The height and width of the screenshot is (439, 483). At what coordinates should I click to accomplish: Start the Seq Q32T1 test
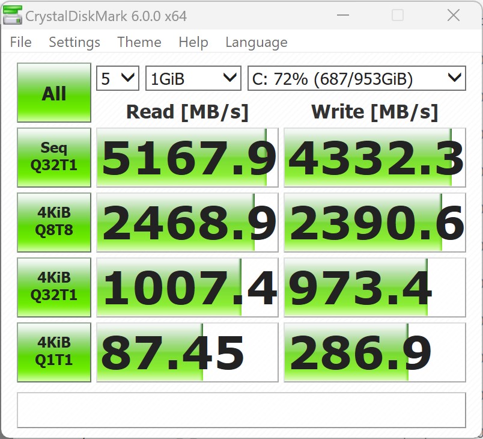[54, 157]
